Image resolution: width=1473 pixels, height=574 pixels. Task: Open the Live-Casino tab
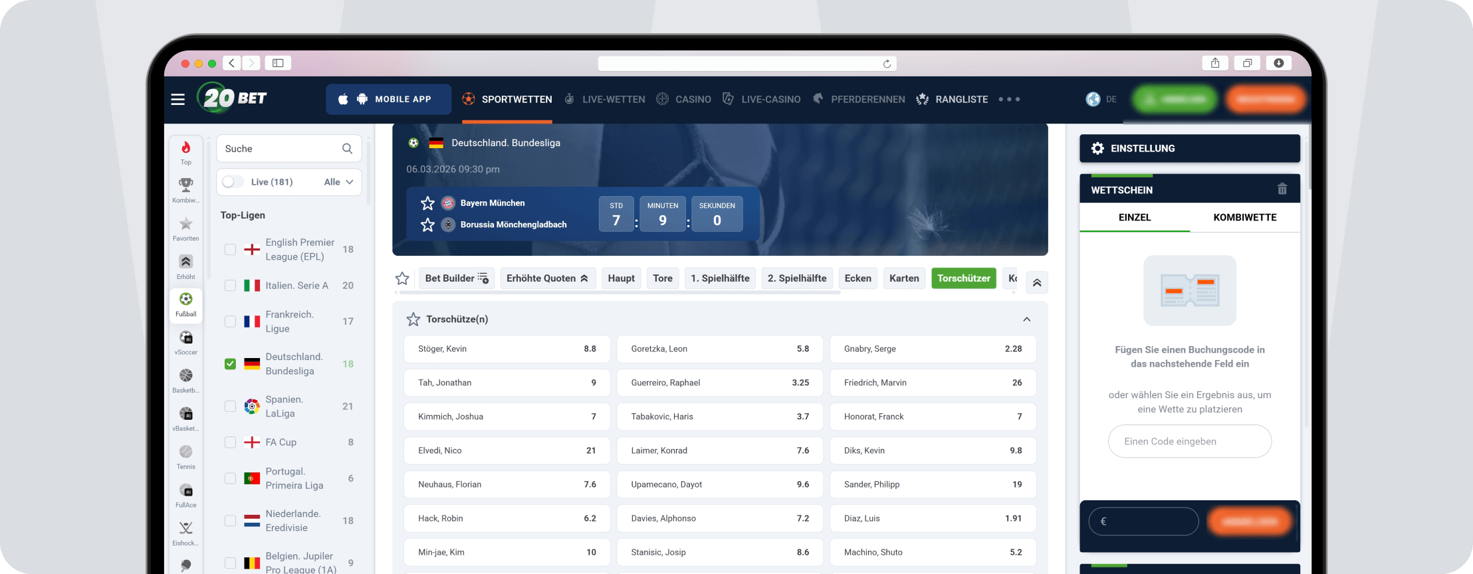pos(761,99)
